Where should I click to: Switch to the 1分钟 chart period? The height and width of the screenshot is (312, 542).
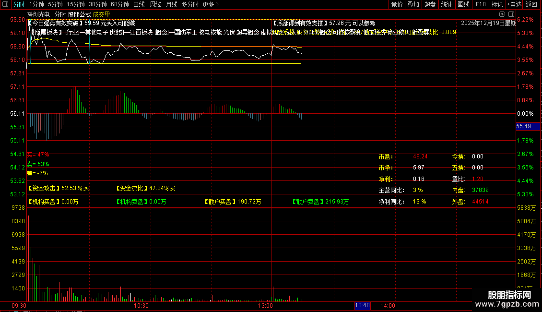click(36, 4)
